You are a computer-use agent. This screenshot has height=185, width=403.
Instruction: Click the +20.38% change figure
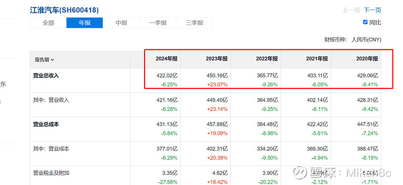click(218, 158)
